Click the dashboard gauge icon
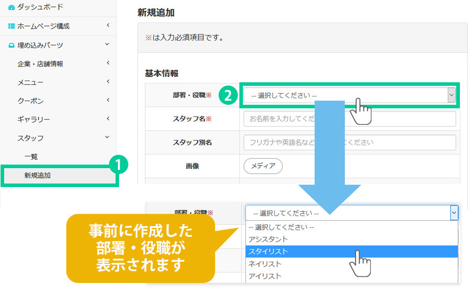The width and height of the screenshot is (474, 296). pos(11,7)
